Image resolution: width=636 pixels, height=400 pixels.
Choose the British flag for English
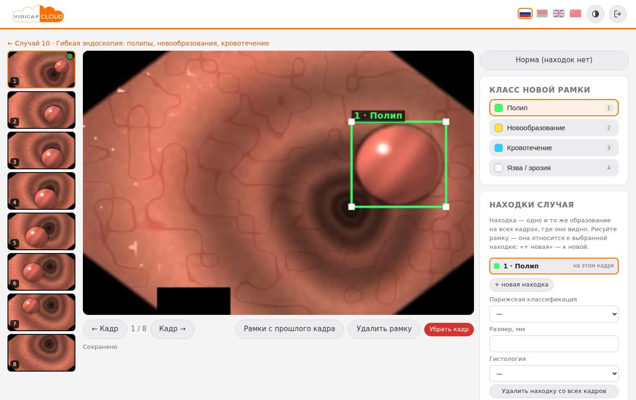(559, 13)
